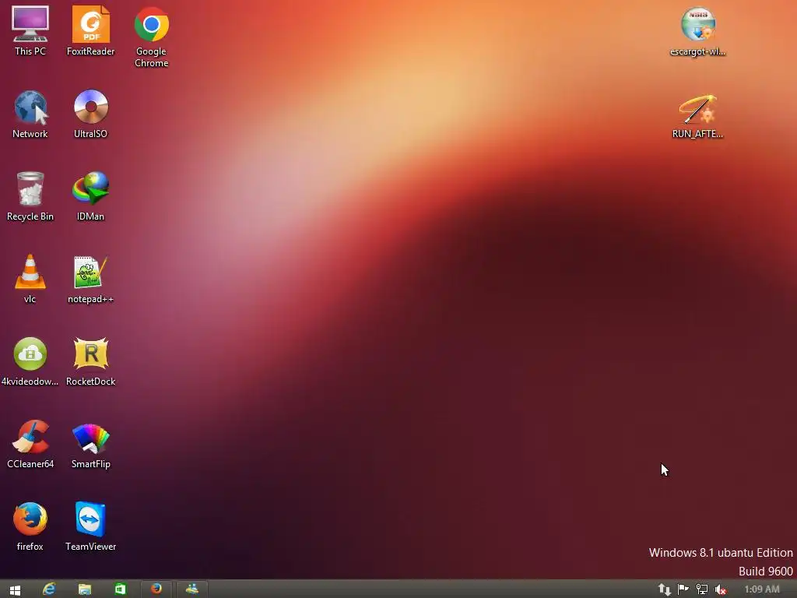Click the network connection tray icon
The width and height of the screenshot is (797, 598).
[702, 589]
